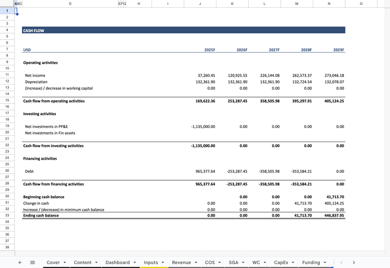The width and height of the screenshot is (390, 268).
Task: Select row 15 header
Action: click(x=7, y=101)
